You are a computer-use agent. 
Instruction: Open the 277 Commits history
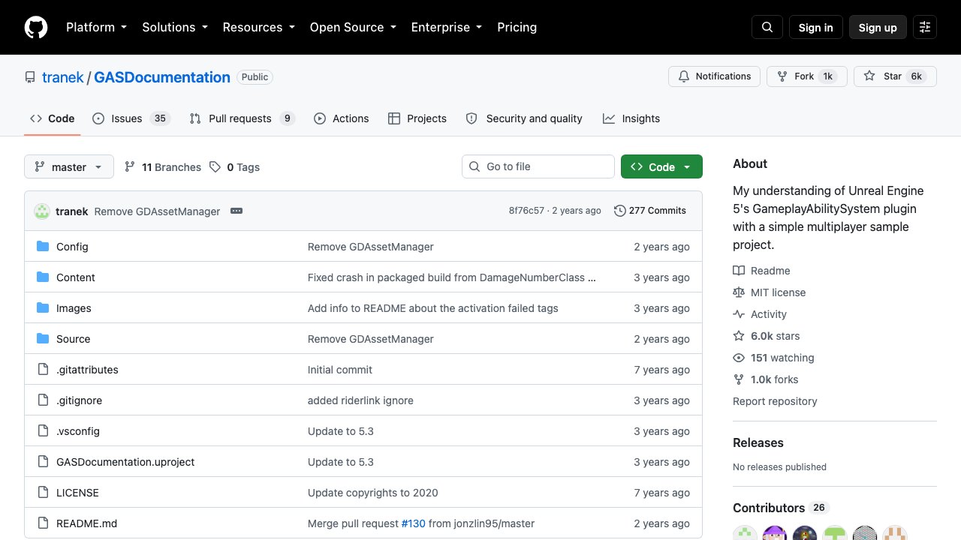[650, 211]
